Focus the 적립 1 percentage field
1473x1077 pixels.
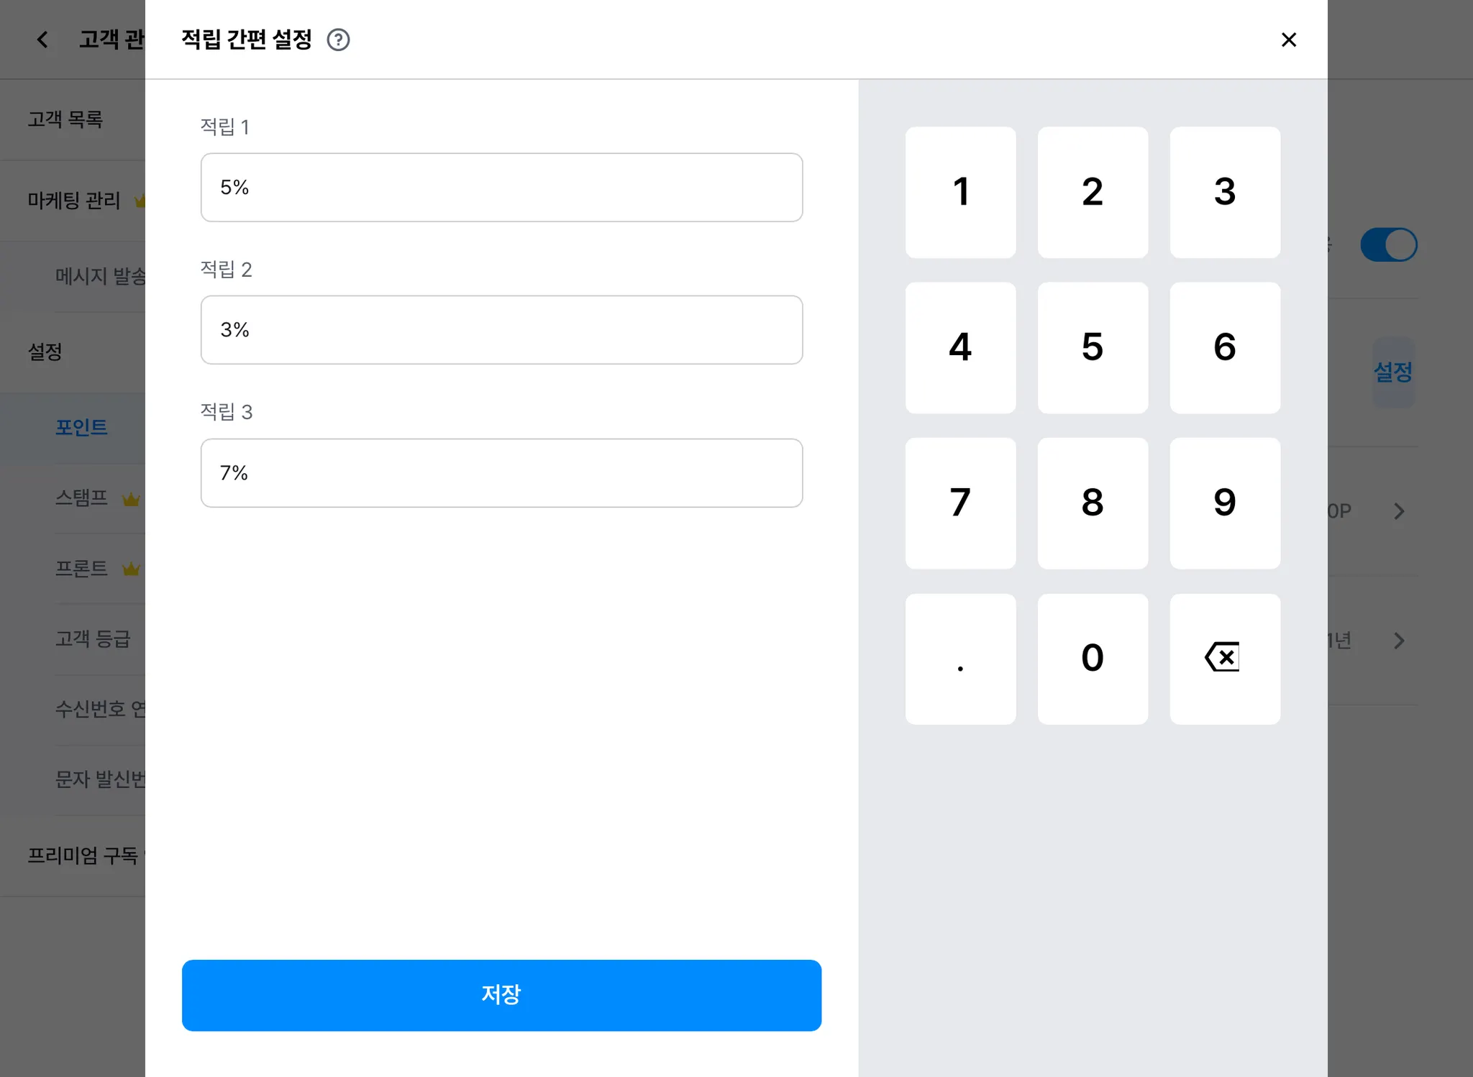(x=501, y=188)
